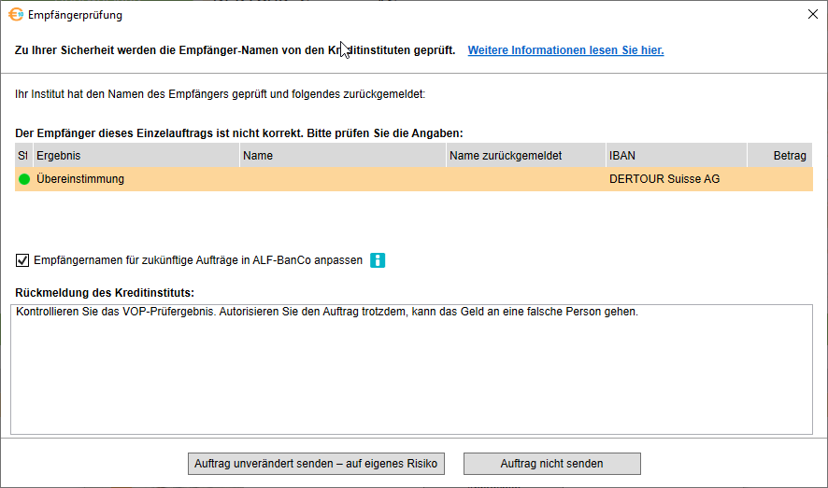Click the blue info icon beside the checkbox
Viewport: 828px width, 488px height.
(x=378, y=260)
